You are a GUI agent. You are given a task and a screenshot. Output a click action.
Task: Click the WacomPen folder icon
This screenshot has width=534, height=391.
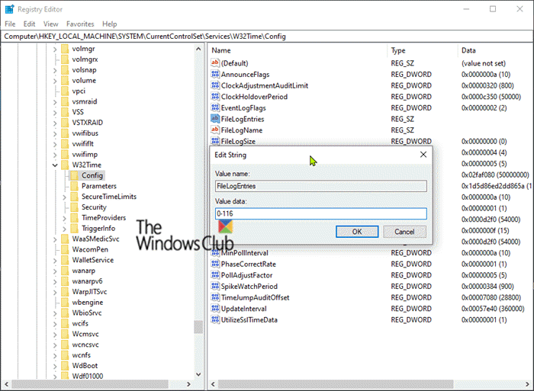65,249
